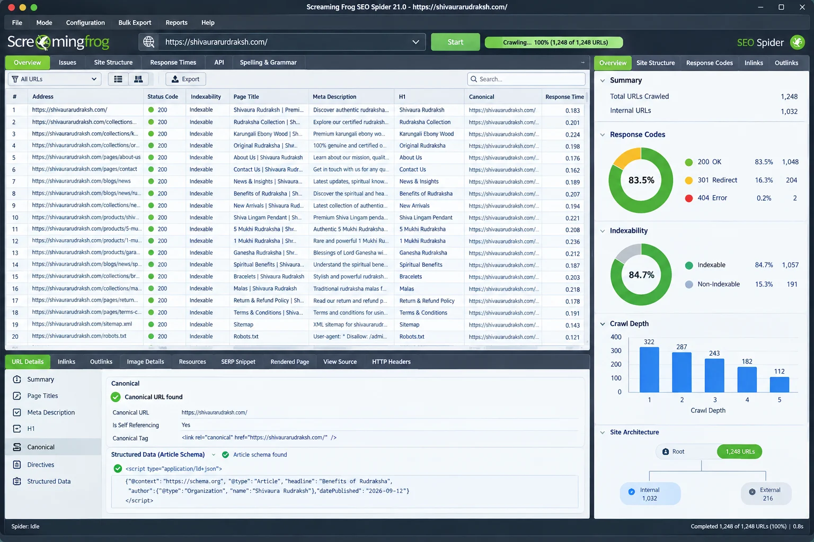
Task: Collapse the Summary section
Action: click(603, 80)
